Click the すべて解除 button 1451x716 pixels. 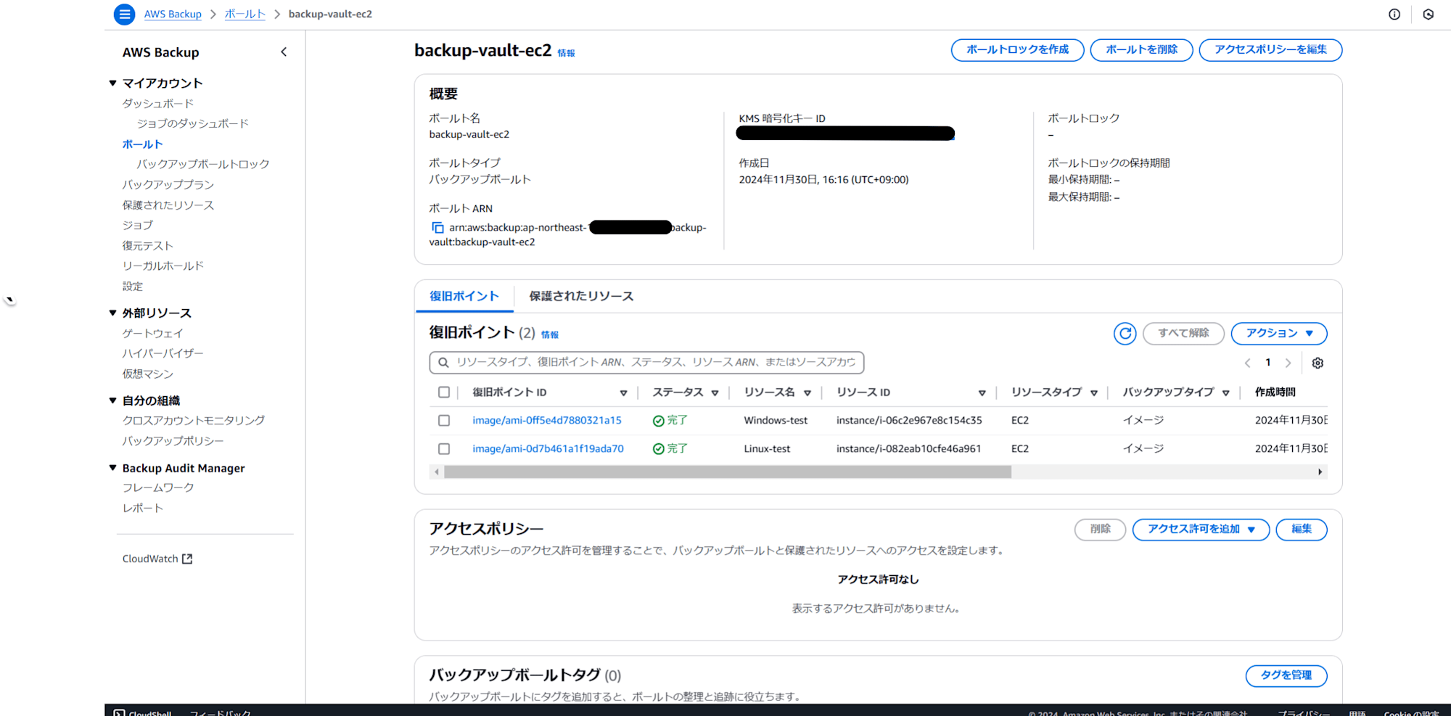click(x=1183, y=333)
